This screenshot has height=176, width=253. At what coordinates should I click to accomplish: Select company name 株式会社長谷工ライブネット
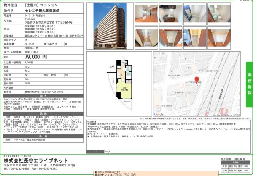tap(36, 160)
